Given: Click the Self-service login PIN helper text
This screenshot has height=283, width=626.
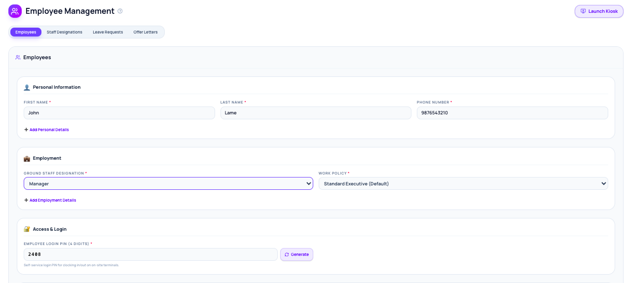Looking at the screenshot, I should pos(72,265).
